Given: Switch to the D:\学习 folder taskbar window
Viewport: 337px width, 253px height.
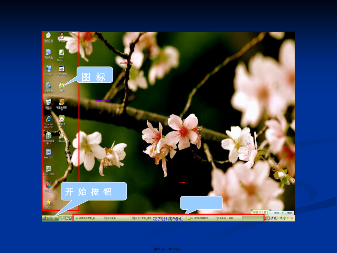Looking at the screenshot, I should pyautogui.click(x=200, y=218).
